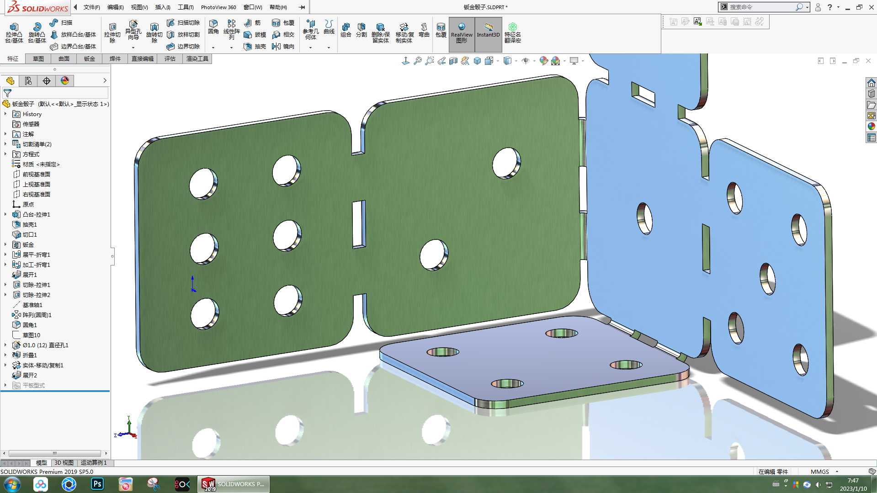877x493 pixels.
Task: Collapse the FeatureManager panel handle
Action: coord(112,256)
